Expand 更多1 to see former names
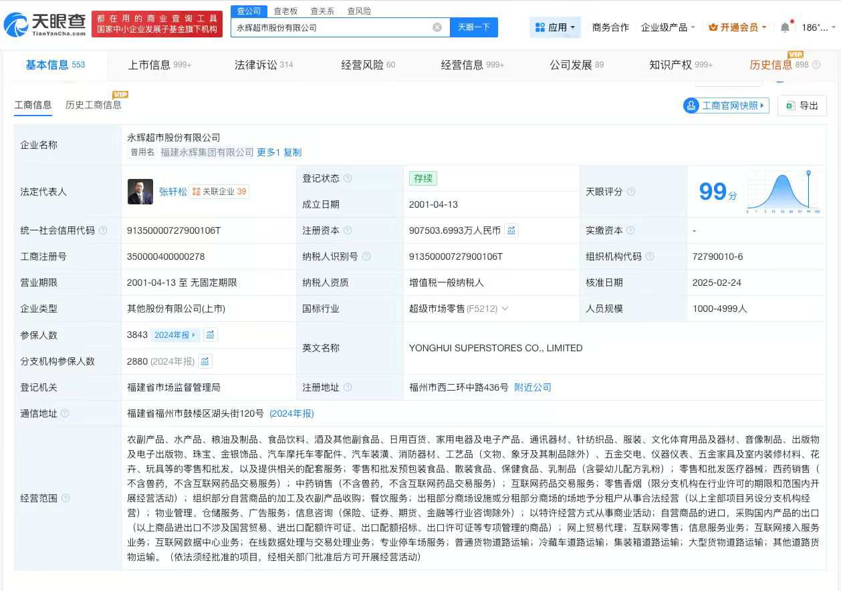Screen dimensions: 841x591 coord(270,152)
